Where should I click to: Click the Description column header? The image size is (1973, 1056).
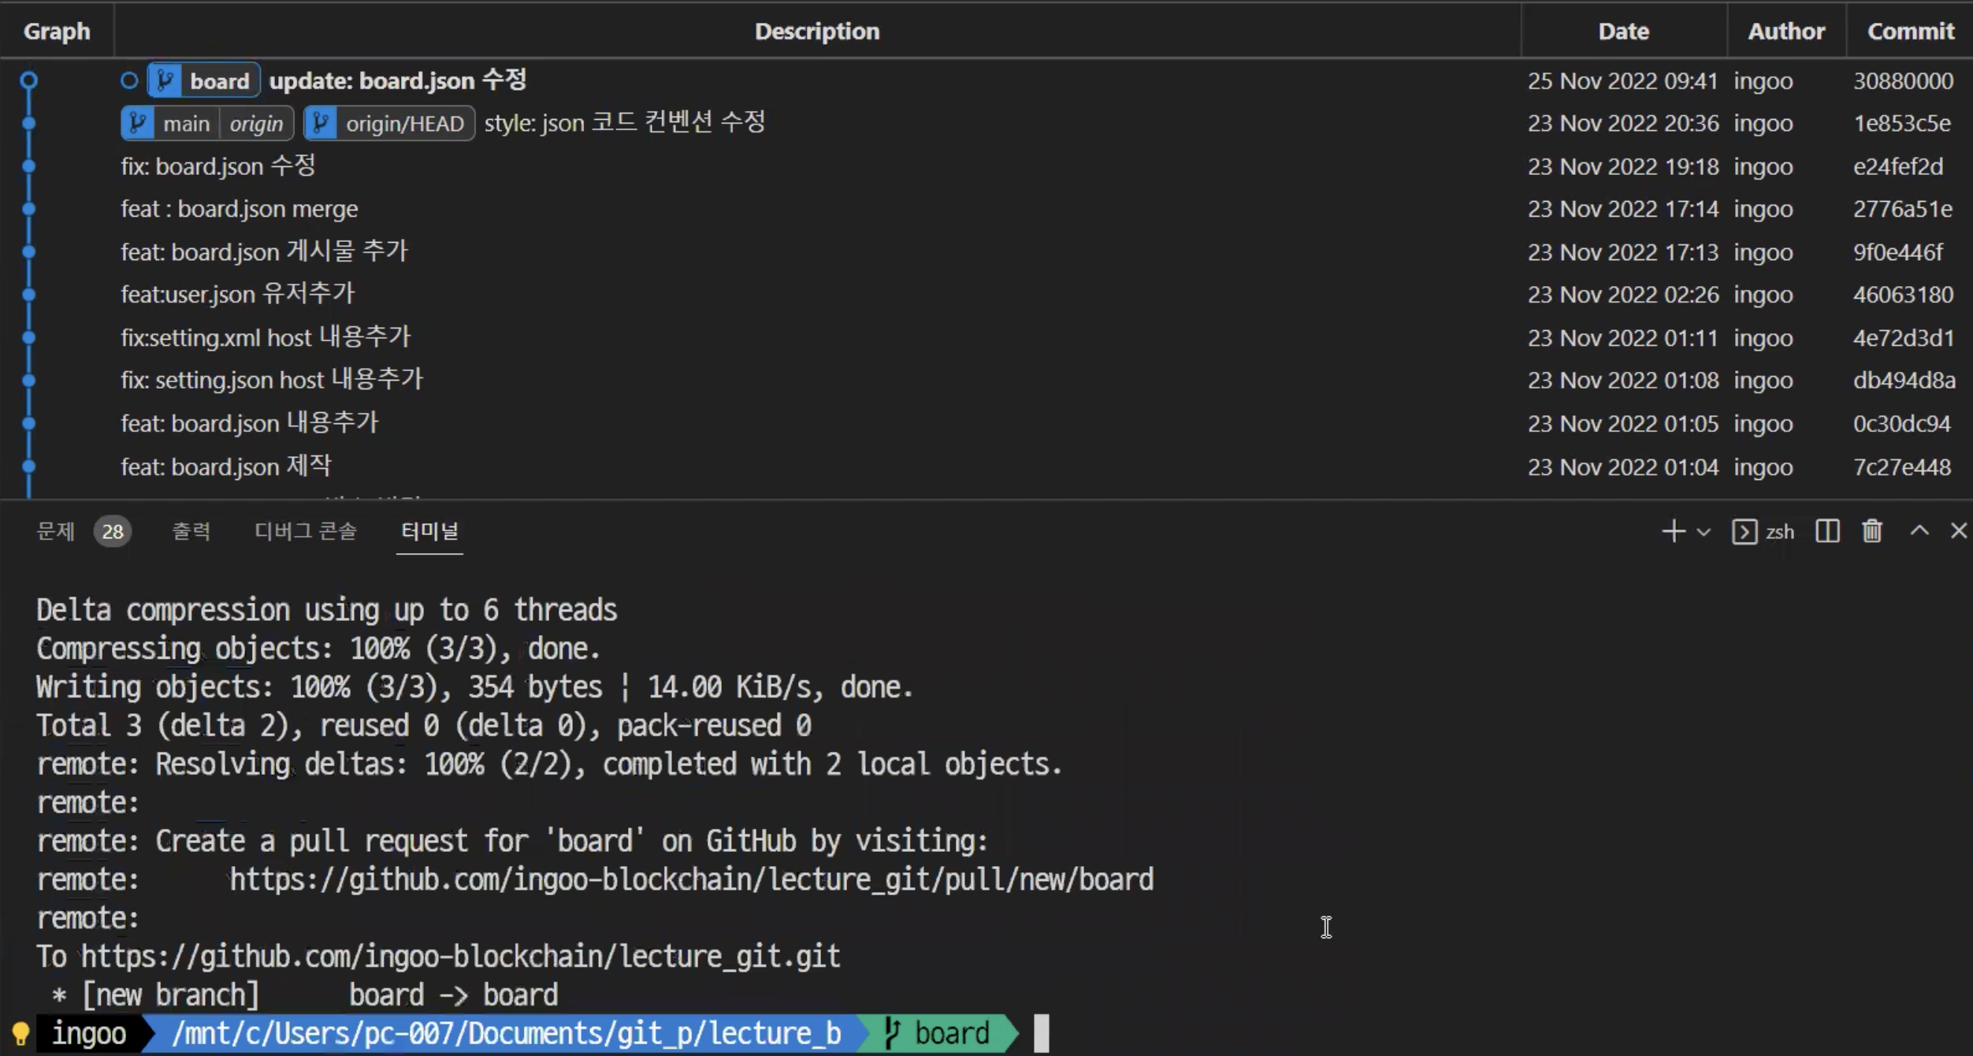[x=816, y=31]
